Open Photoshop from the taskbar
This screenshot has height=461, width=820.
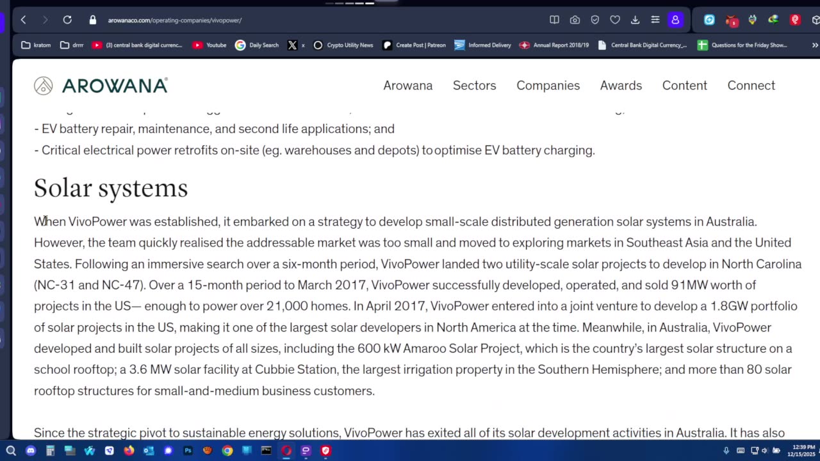tap(188, 451)
